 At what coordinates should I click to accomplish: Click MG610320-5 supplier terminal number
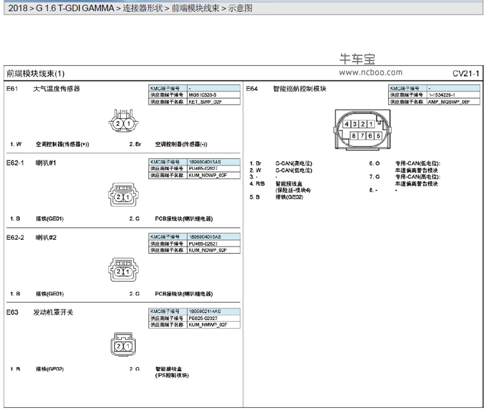click(214, 95)
